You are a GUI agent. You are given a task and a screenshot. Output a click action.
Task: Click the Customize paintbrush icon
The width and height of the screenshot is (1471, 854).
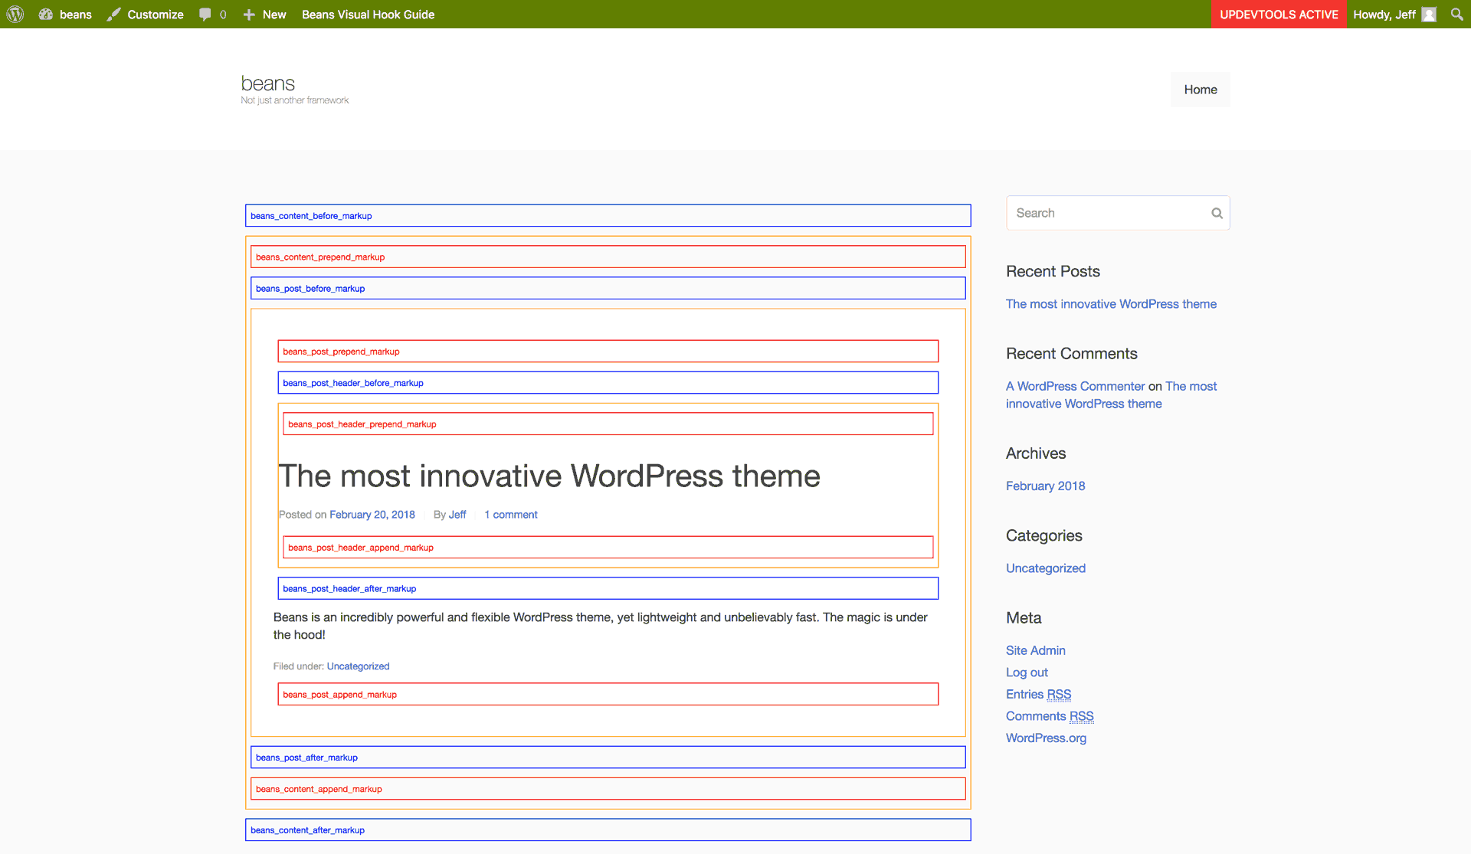tap(114, 14)
